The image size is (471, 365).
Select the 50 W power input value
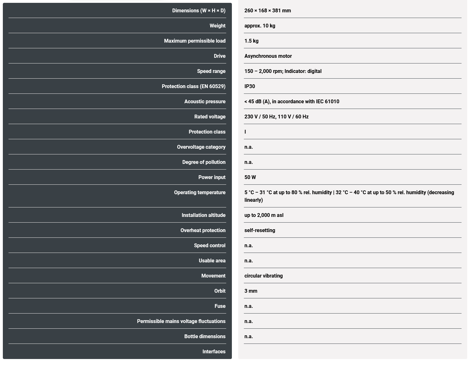[x=250, y=177]
